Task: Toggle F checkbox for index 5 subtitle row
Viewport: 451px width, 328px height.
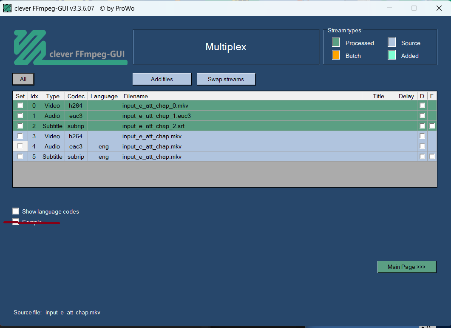Action: 432,157
